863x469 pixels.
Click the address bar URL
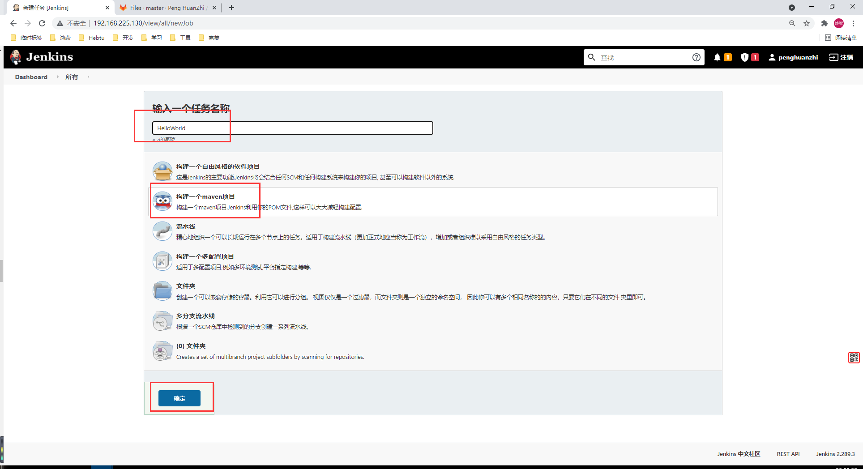click(143, 23)
